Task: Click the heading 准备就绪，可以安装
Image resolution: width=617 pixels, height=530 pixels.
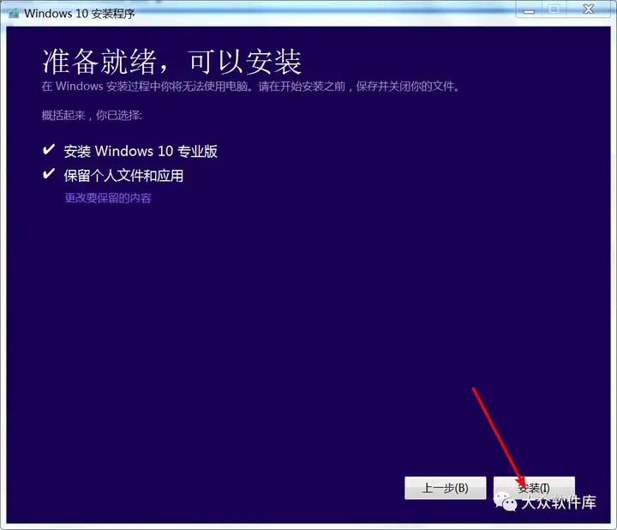Action: tap(172, 62)
